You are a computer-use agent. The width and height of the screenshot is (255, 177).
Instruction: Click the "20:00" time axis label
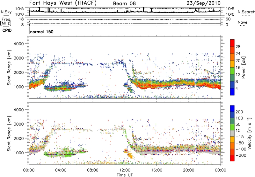(188, 170)
